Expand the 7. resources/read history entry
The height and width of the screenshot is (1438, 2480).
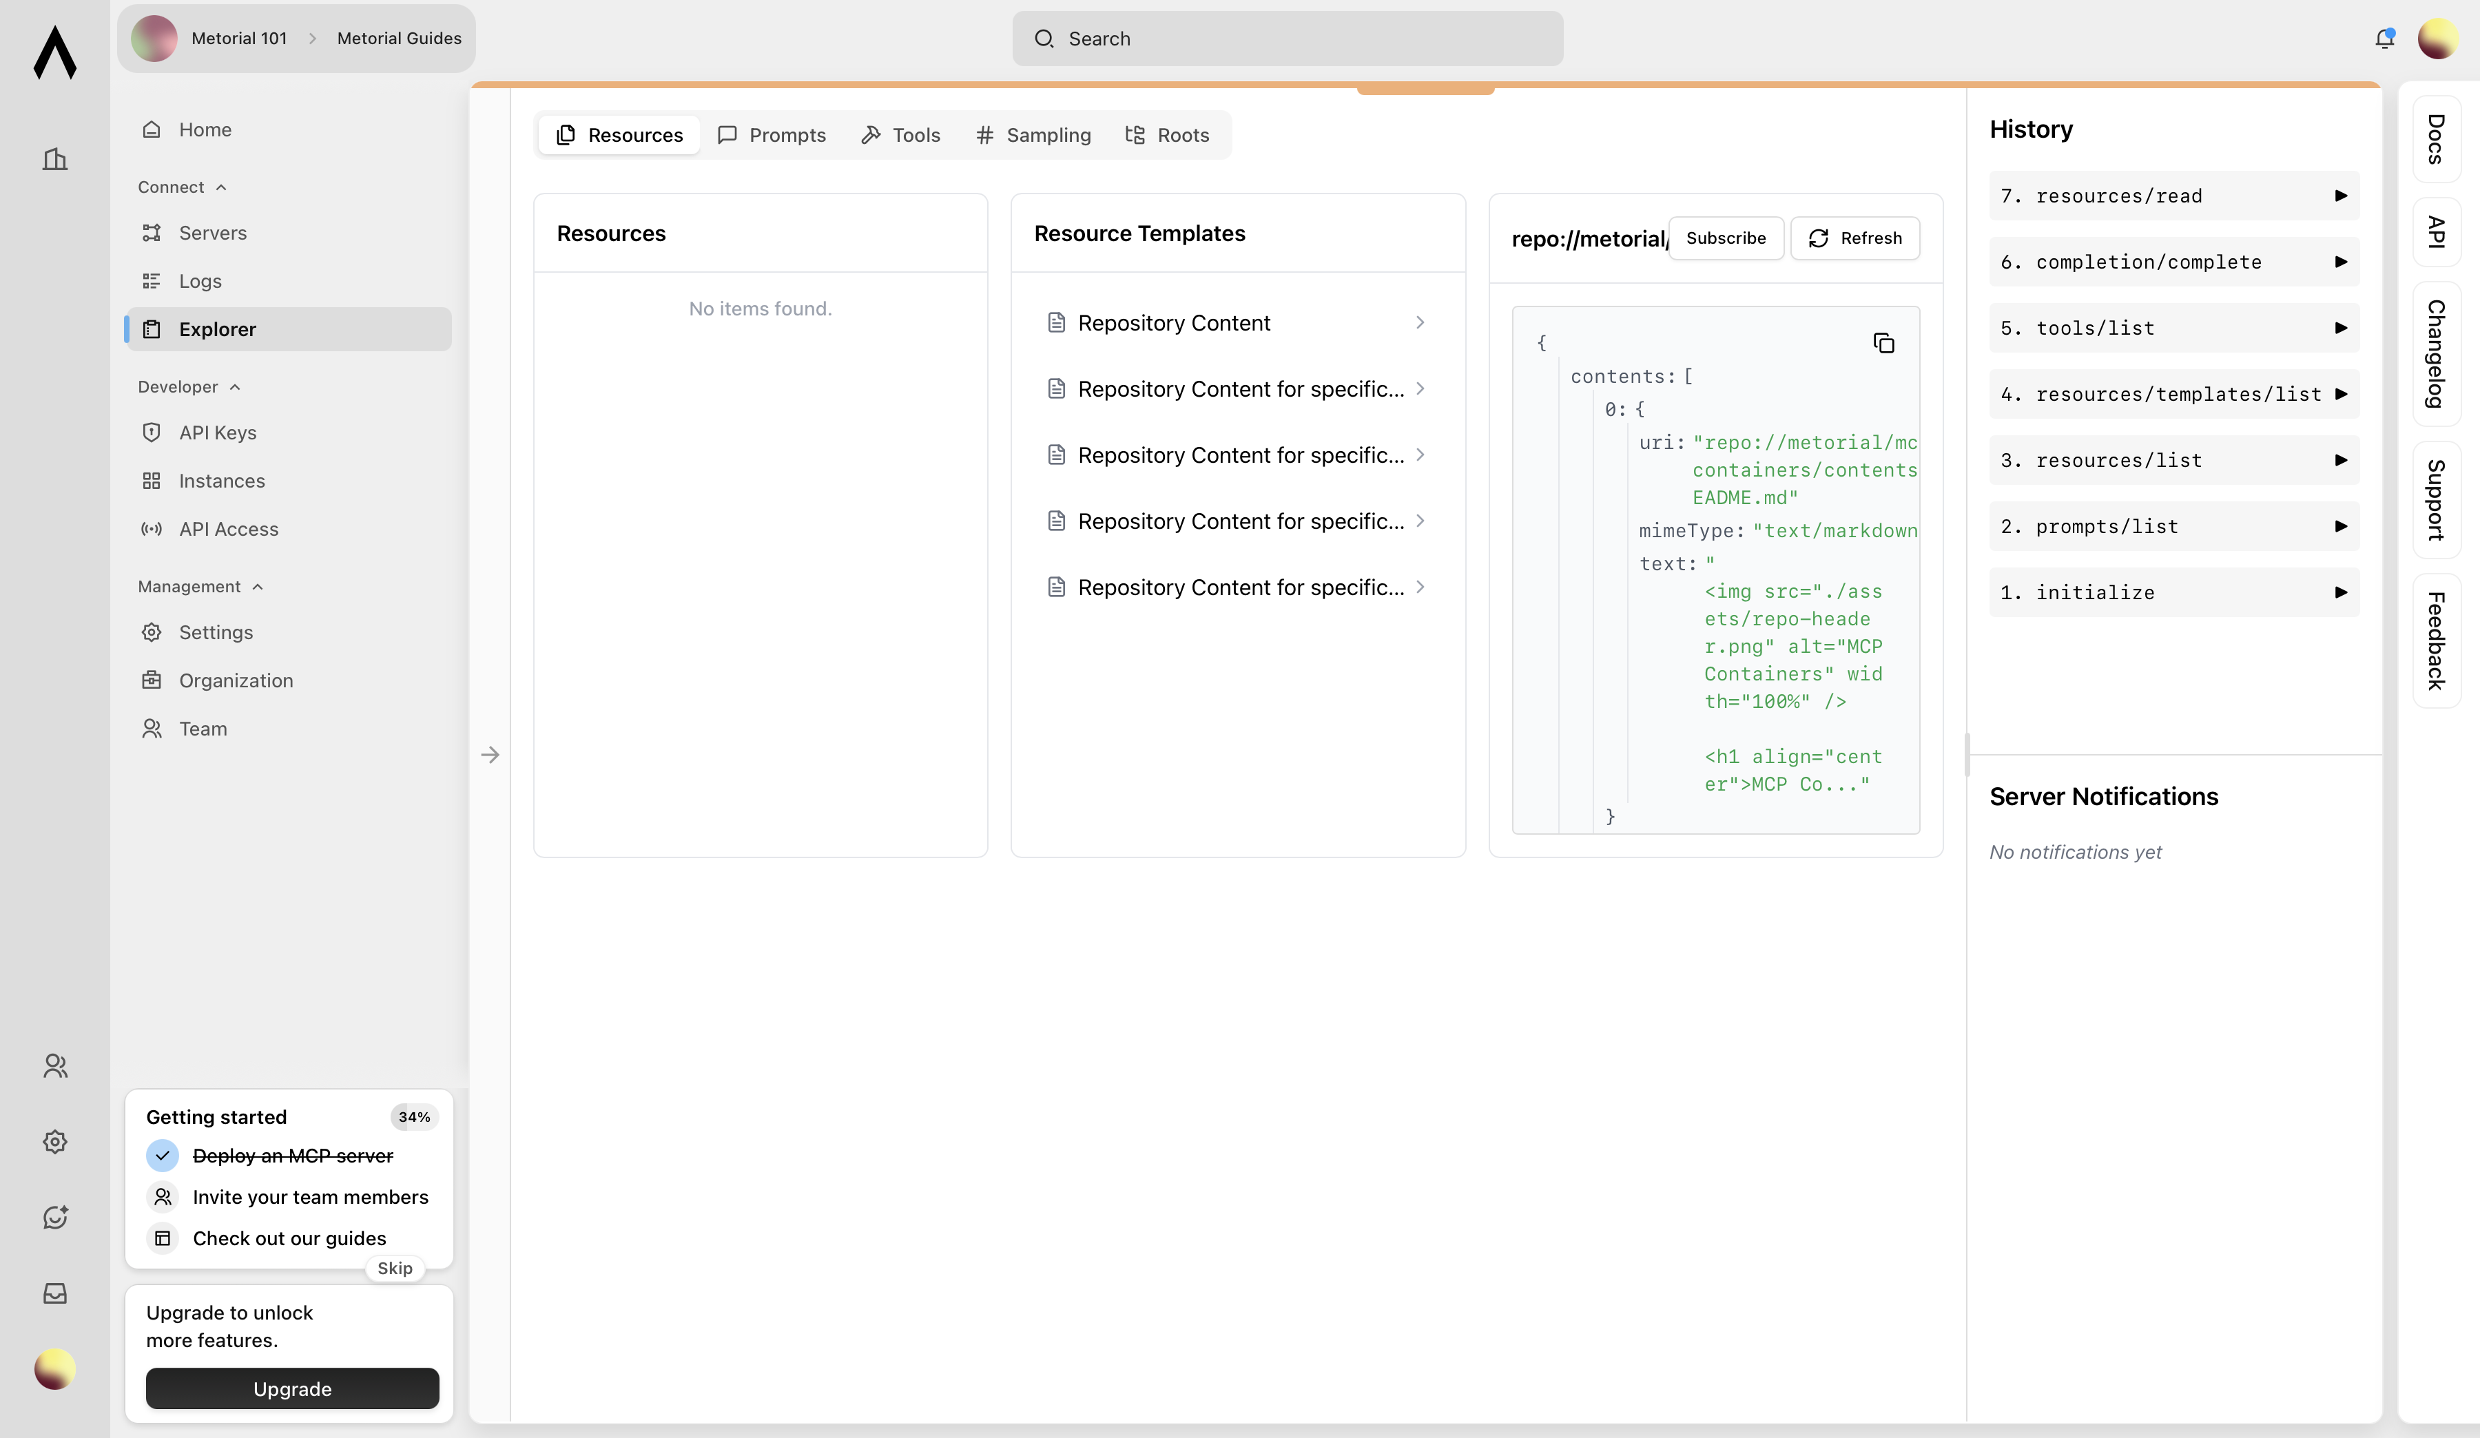point(2340,196)
